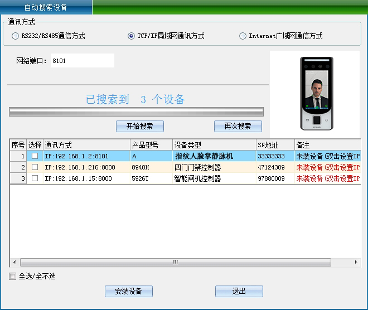Image resolution: width=368 pixels, height=310 pixels.
Task: Click the horizontal scrollbar right arrow
Action: 356,262
